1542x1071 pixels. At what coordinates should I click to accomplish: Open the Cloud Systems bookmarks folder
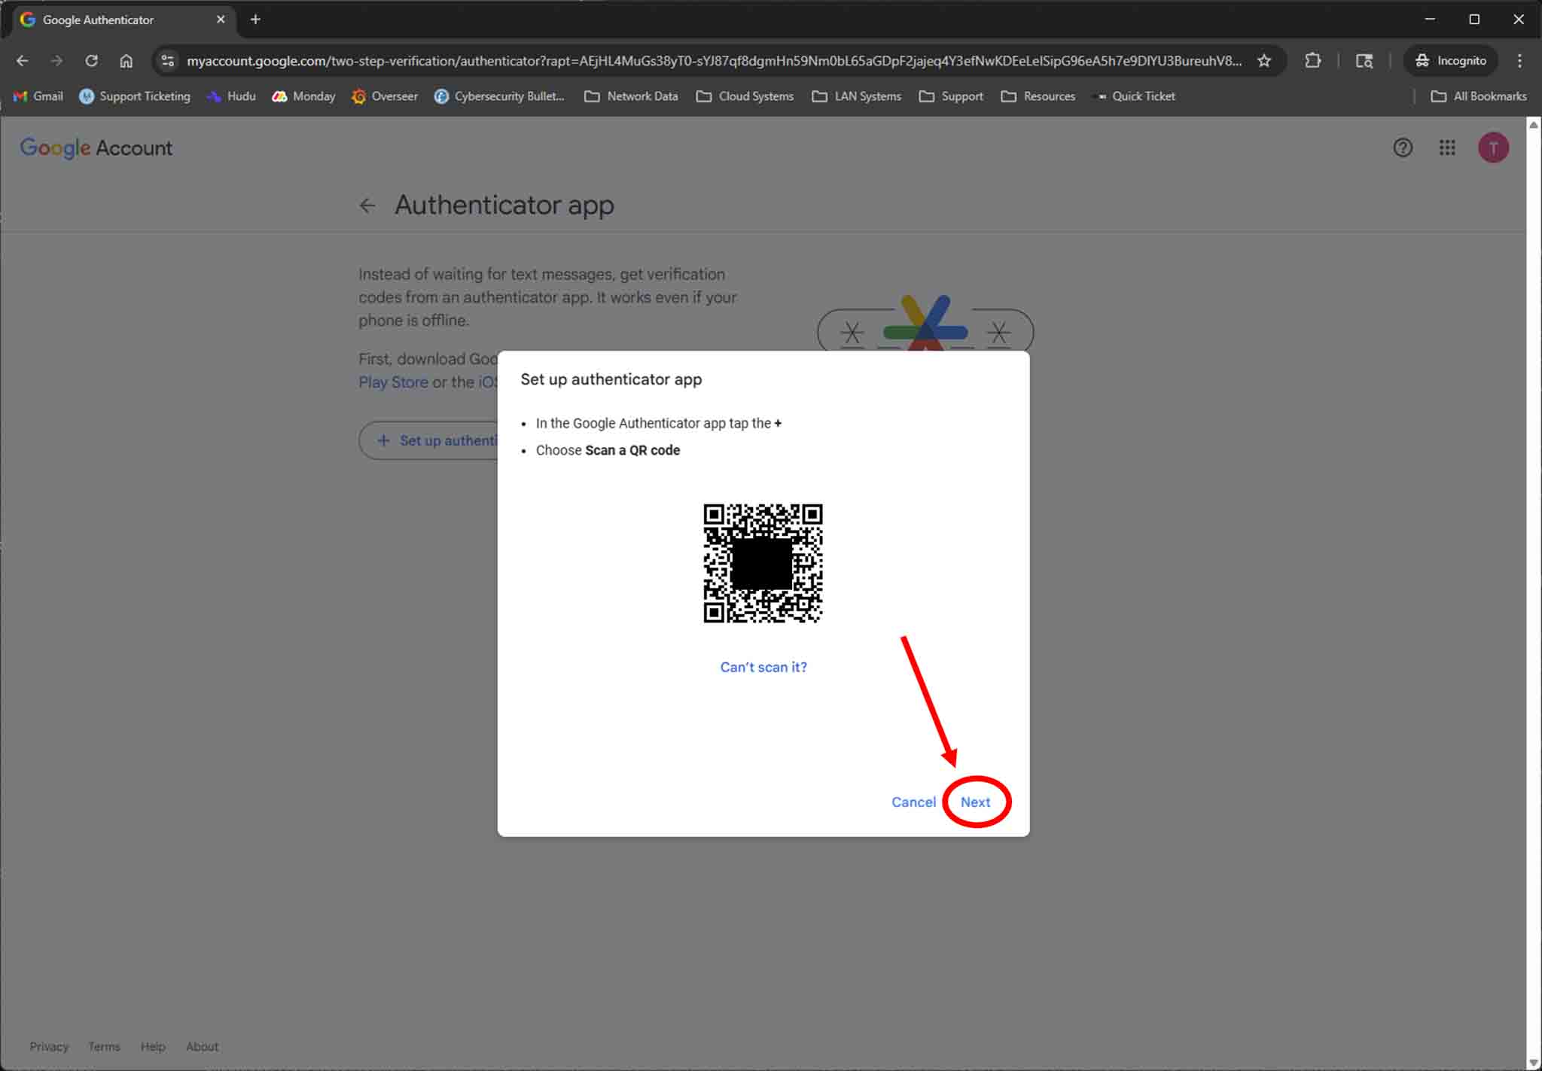tap(745, 96)
